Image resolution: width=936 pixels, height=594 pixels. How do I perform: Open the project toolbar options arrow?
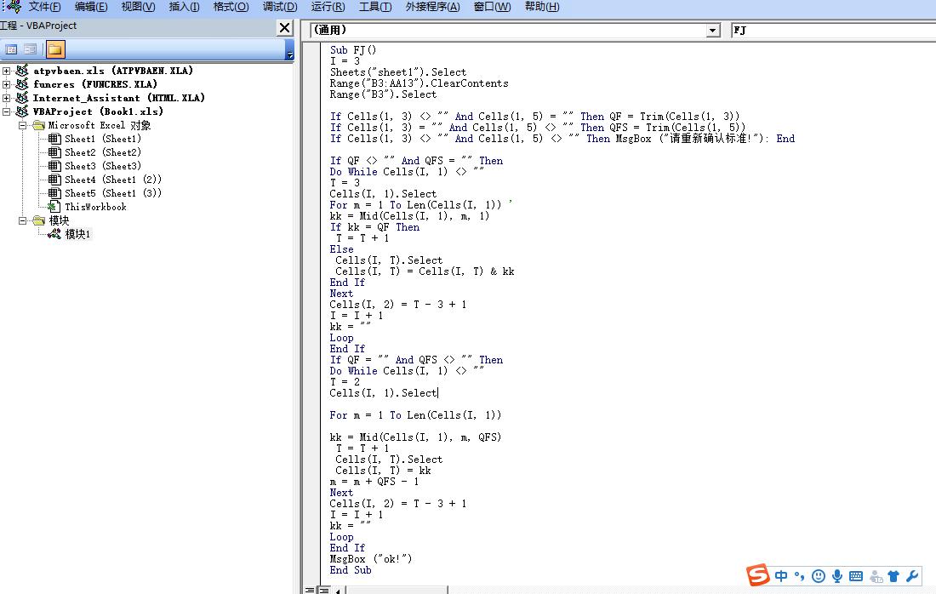pos(290,51)
